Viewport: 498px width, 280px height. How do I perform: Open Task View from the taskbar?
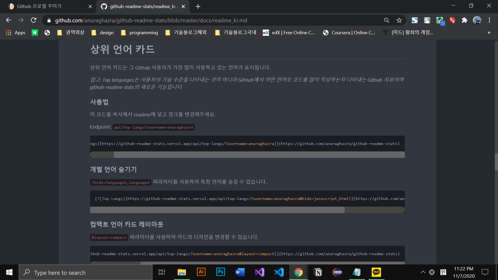(x=162, y=272)
